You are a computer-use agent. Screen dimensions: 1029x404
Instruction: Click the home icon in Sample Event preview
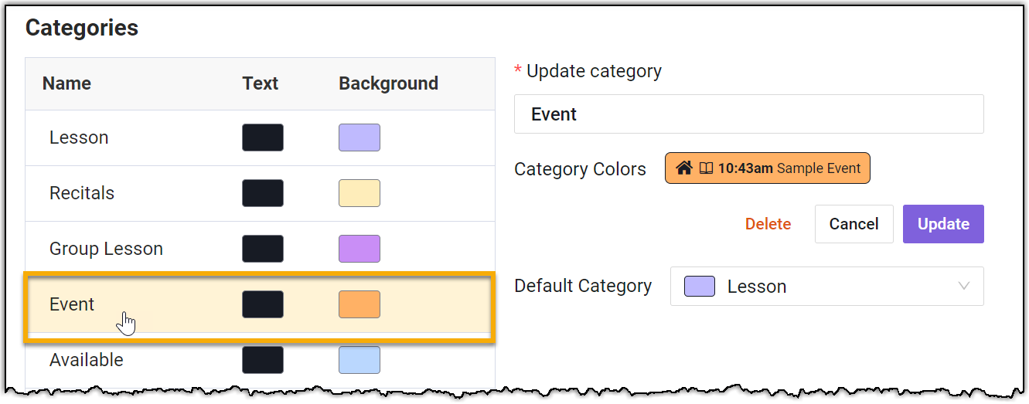683,168
